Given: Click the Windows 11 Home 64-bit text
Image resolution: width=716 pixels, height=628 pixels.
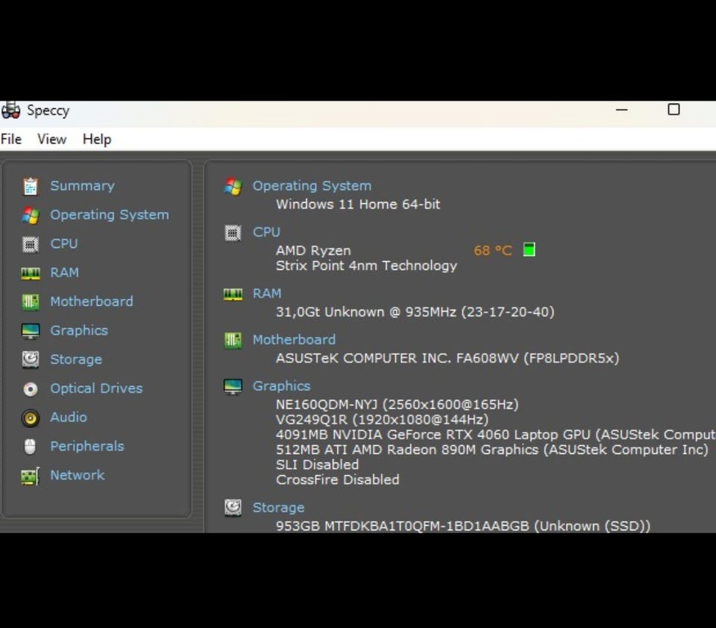Looking at the screenshot, I should tap(358, 204).
